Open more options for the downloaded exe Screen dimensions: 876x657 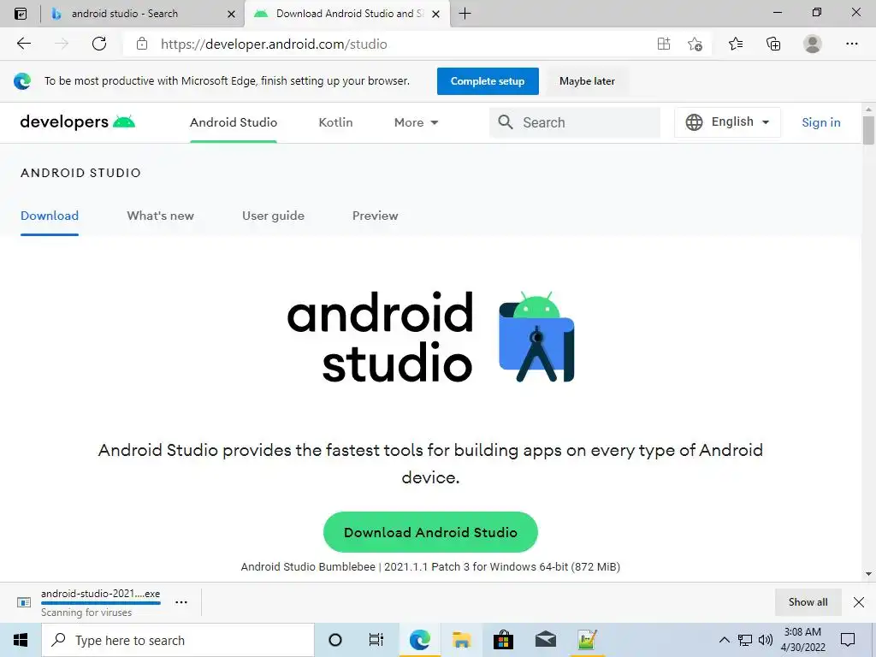pos(181,602)
